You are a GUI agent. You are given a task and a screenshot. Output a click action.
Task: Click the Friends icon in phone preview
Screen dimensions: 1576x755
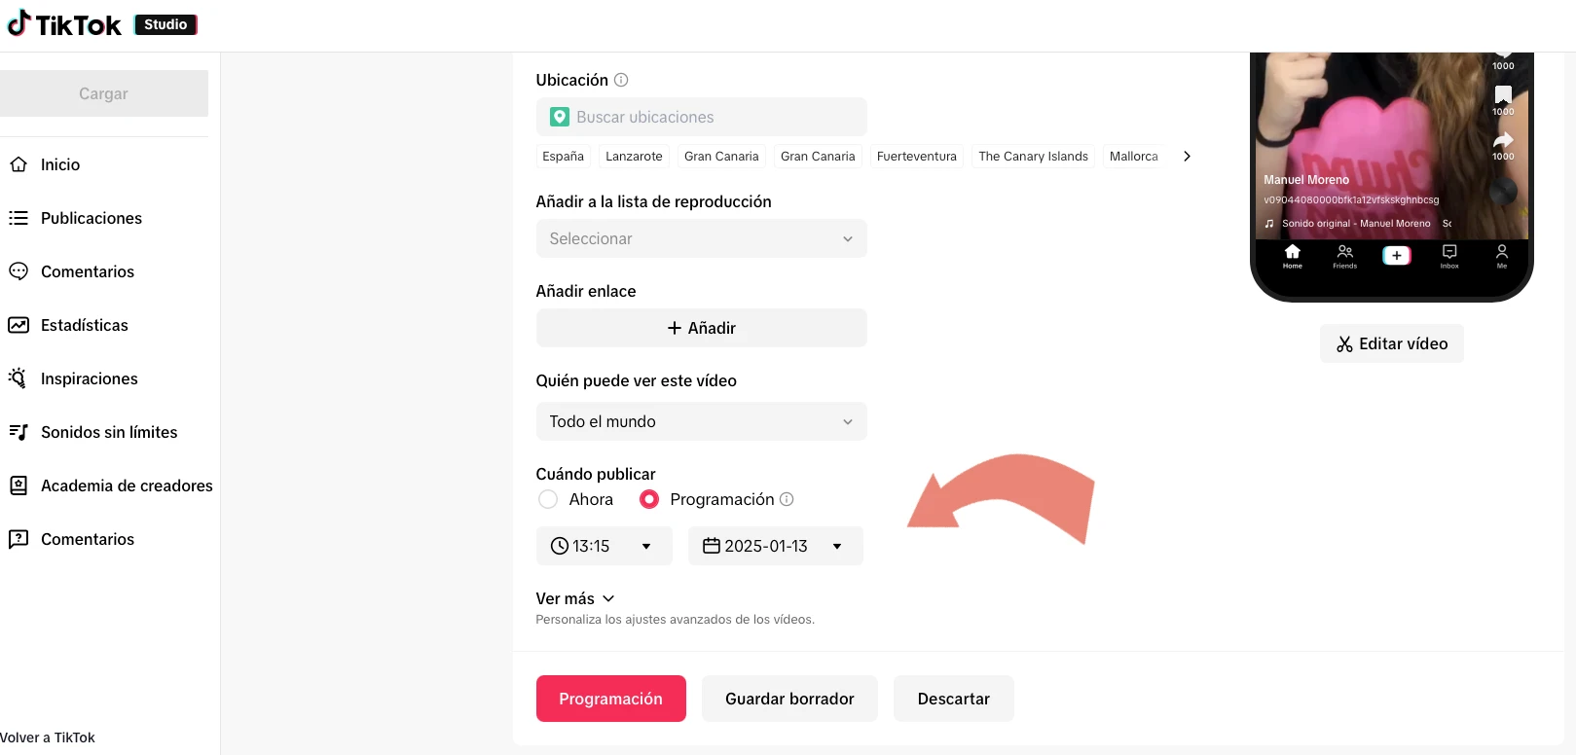click(1345, 252)
